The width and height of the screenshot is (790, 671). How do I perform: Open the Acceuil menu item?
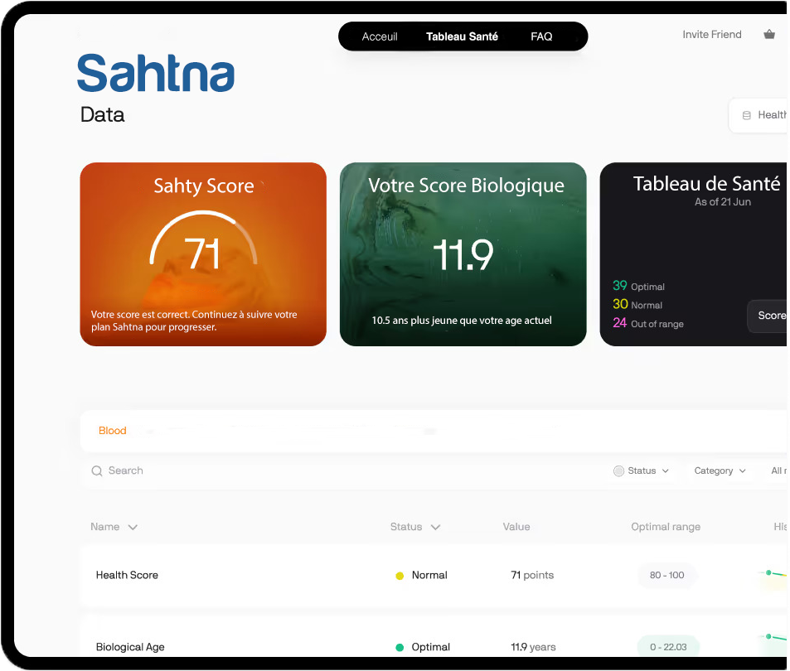[x=380, y=36]
